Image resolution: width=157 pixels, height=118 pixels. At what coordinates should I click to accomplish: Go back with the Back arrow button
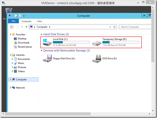click(x=12, y=27)
